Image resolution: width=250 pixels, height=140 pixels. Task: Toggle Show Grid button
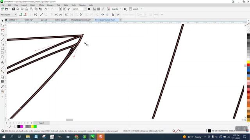(99, 9)
